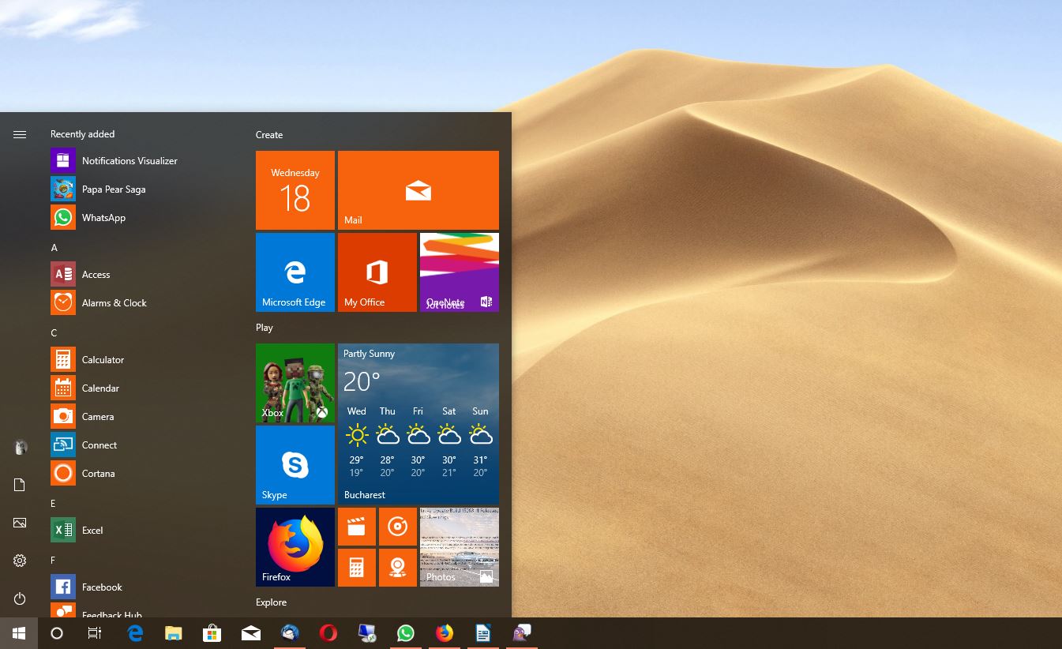Switch to WhatsApp in the taskbar
The height and width of the screenshot is (649, 1062).
pyautogui.click(x=406, y=633)
